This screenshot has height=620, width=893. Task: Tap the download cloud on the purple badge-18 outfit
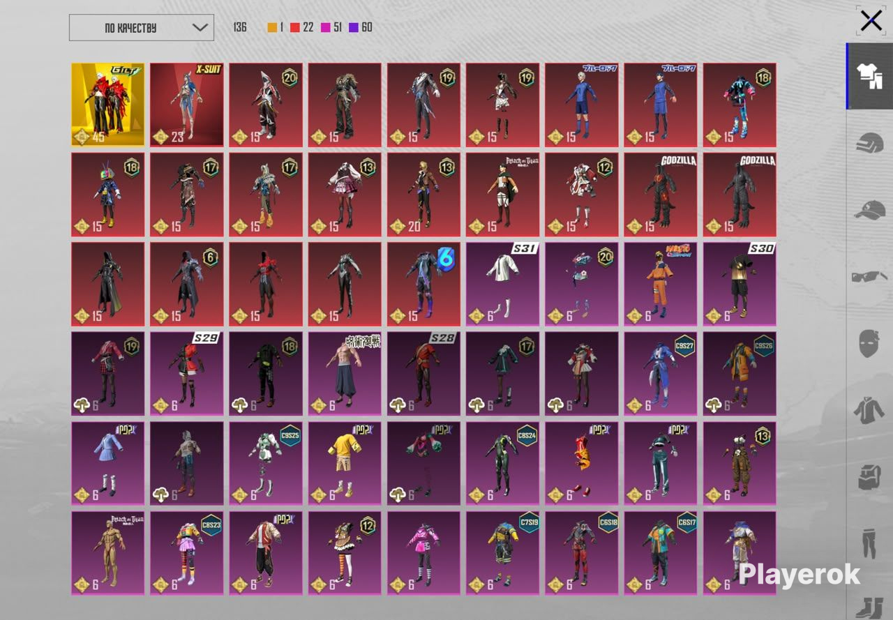coord(239,405)
